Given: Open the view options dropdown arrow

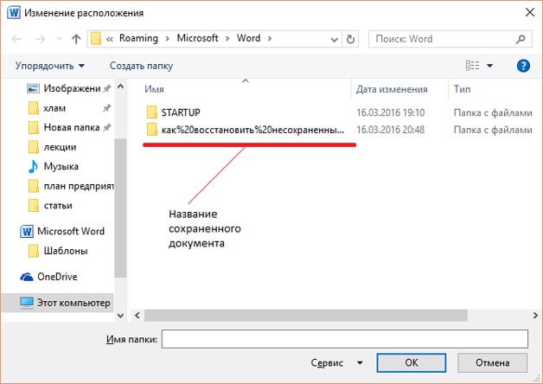Looking at the screenshot, I should [489, 66].
